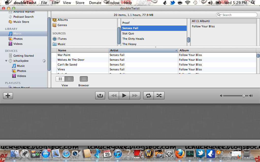The height and width of the screenshot is (162, 260).
Task: Switch to list view
Action: tap(69, 79)
